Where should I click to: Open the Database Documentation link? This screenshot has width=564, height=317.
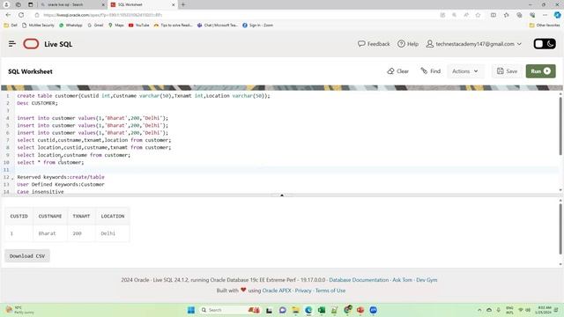(359, 280)
